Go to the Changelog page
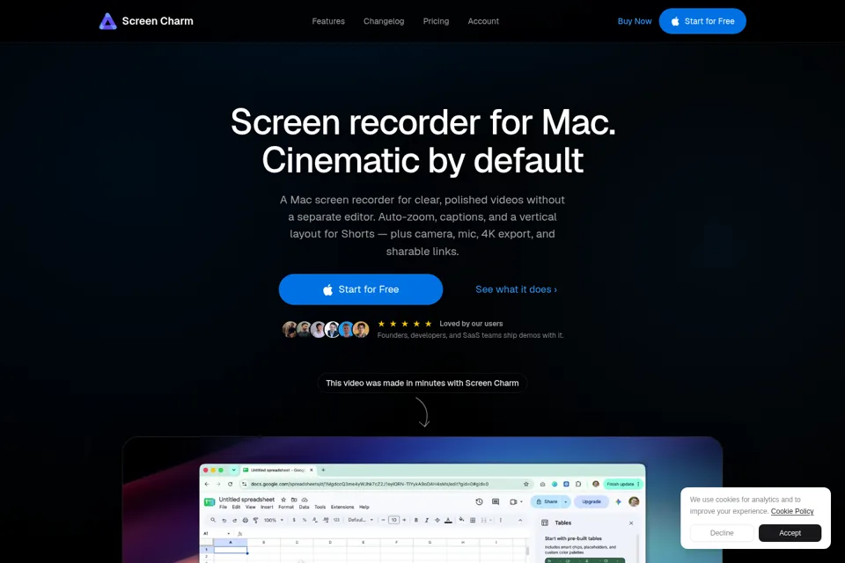 pos(384,21)
